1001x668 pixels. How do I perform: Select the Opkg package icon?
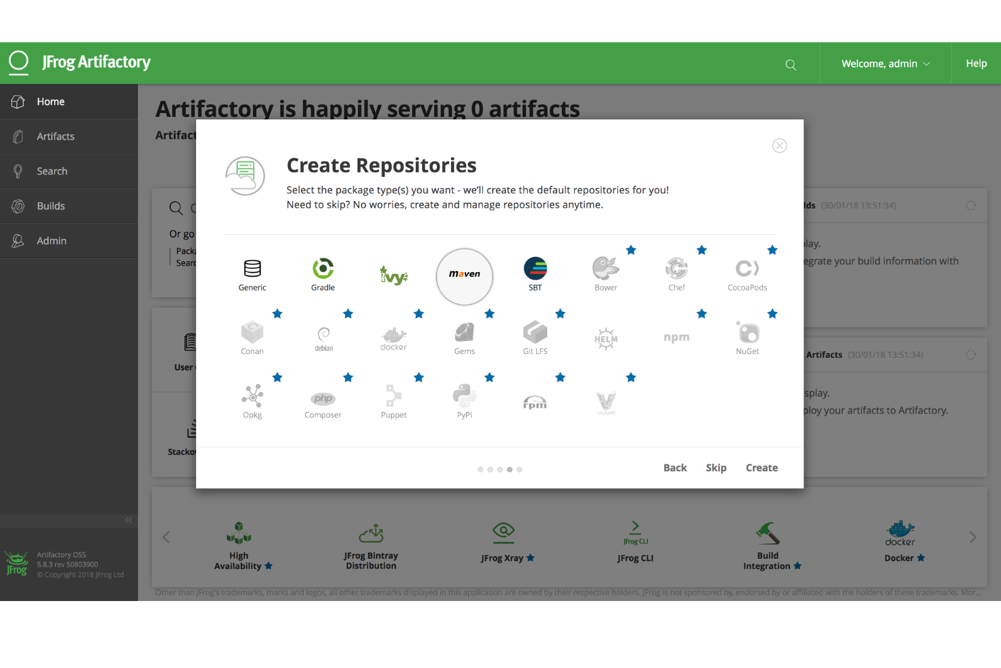(252, 396)
